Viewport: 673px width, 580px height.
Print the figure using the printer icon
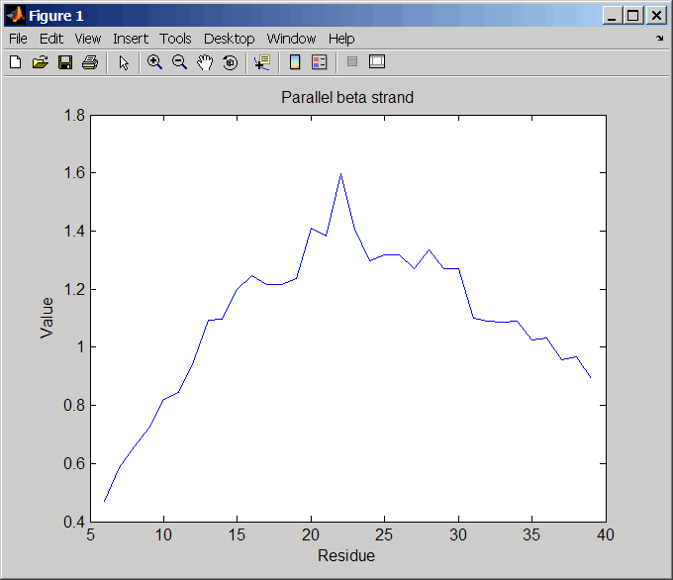90,62
